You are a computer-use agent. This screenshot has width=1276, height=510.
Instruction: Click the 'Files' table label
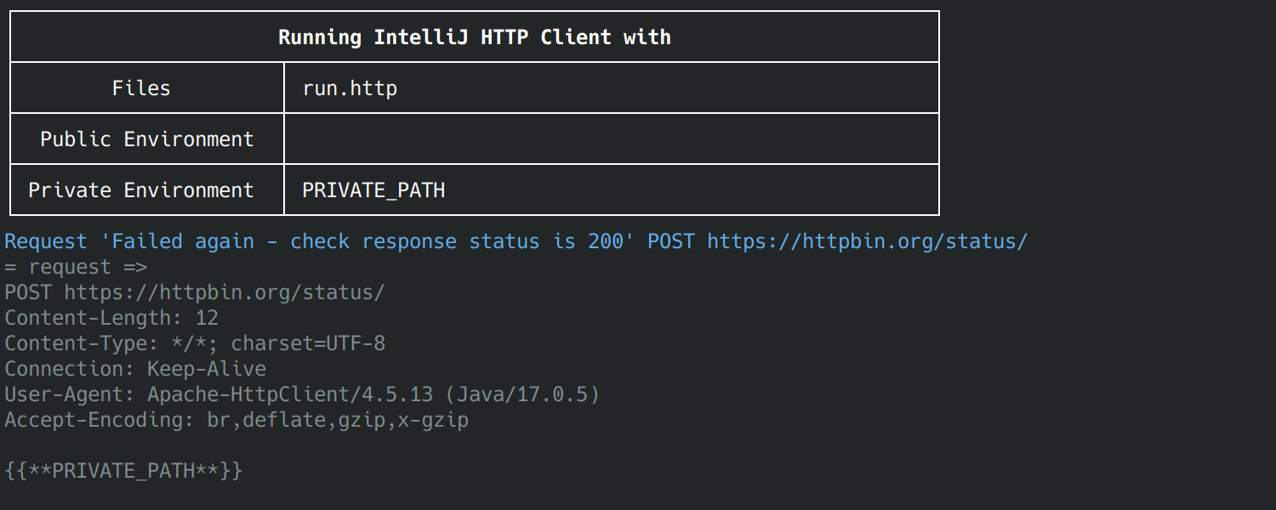pyautogui.click(x=141, y=88)
